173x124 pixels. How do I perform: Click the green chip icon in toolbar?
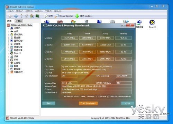37,16
